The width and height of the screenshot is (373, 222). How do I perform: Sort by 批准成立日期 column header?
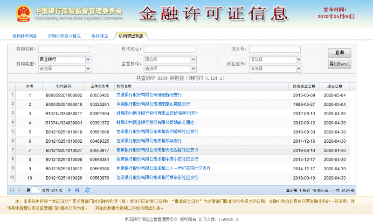(304, 86)
